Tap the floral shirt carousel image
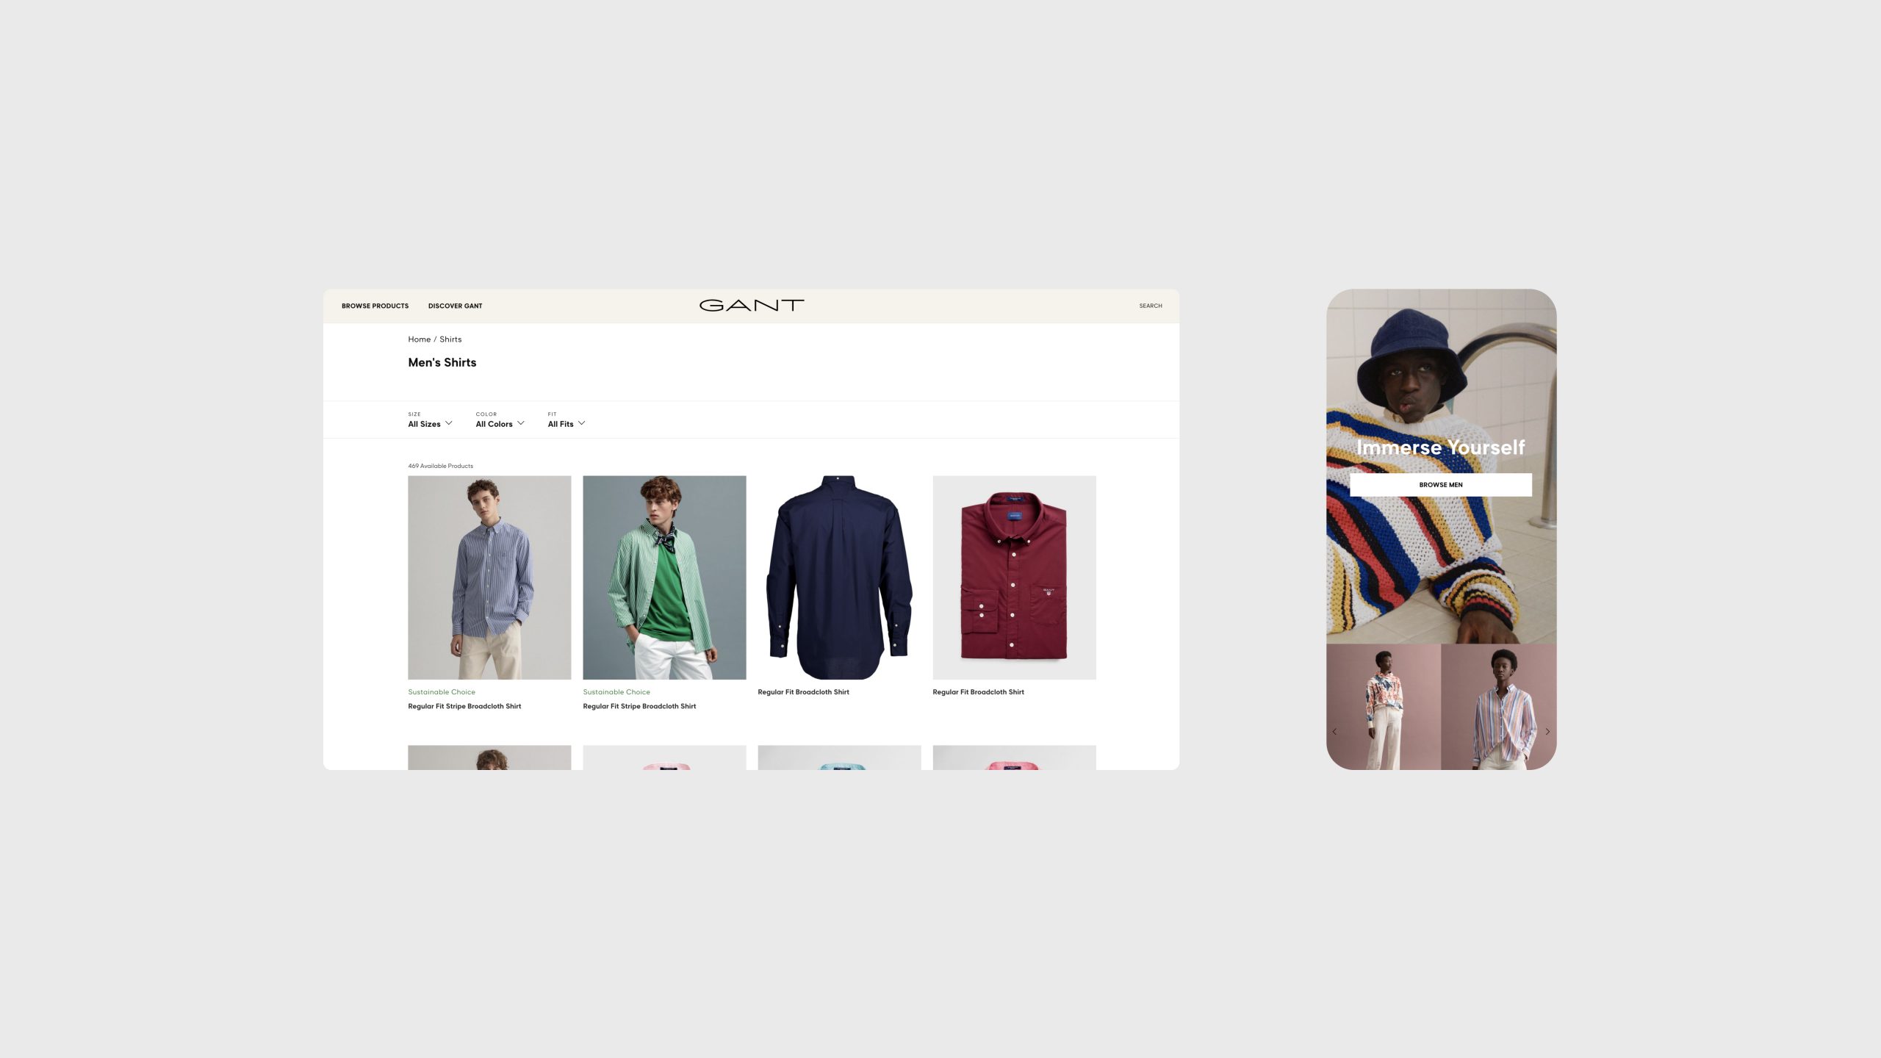 (1384, 707)
